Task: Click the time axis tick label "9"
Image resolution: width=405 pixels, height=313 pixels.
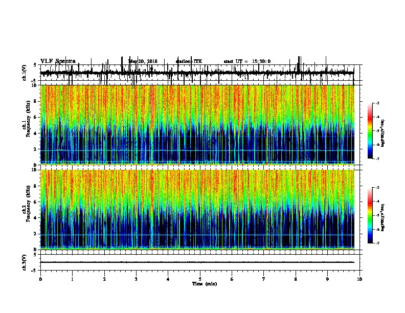Action: 327,279
